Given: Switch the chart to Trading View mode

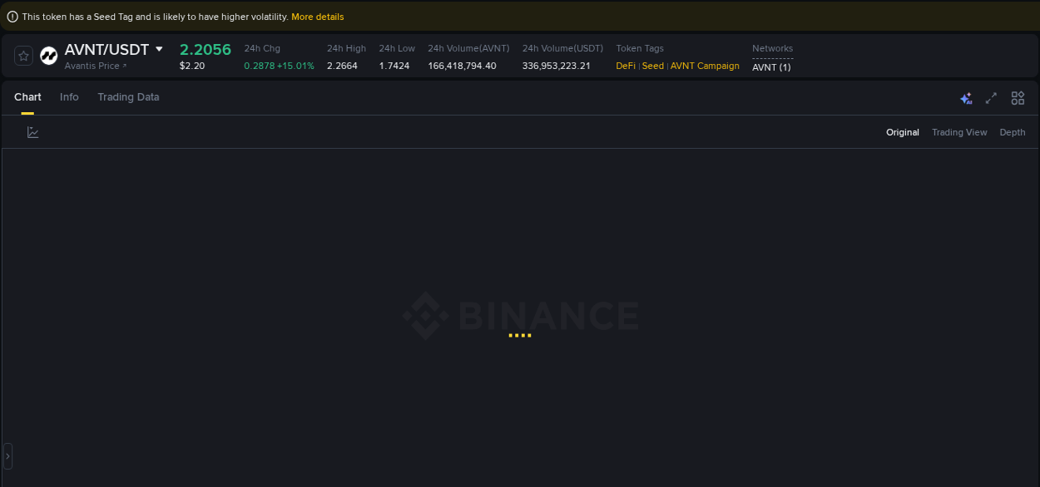Looking at the screenshot, I should (959, 131).
